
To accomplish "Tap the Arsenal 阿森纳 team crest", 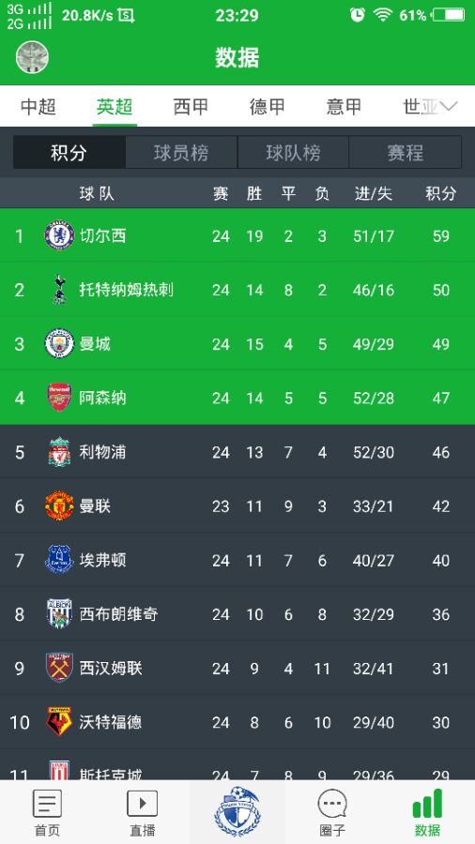I will 59,398.
